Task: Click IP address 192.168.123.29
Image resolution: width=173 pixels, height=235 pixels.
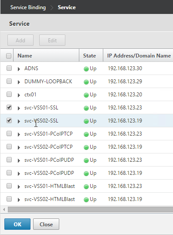Action: [x=125, y=82]
